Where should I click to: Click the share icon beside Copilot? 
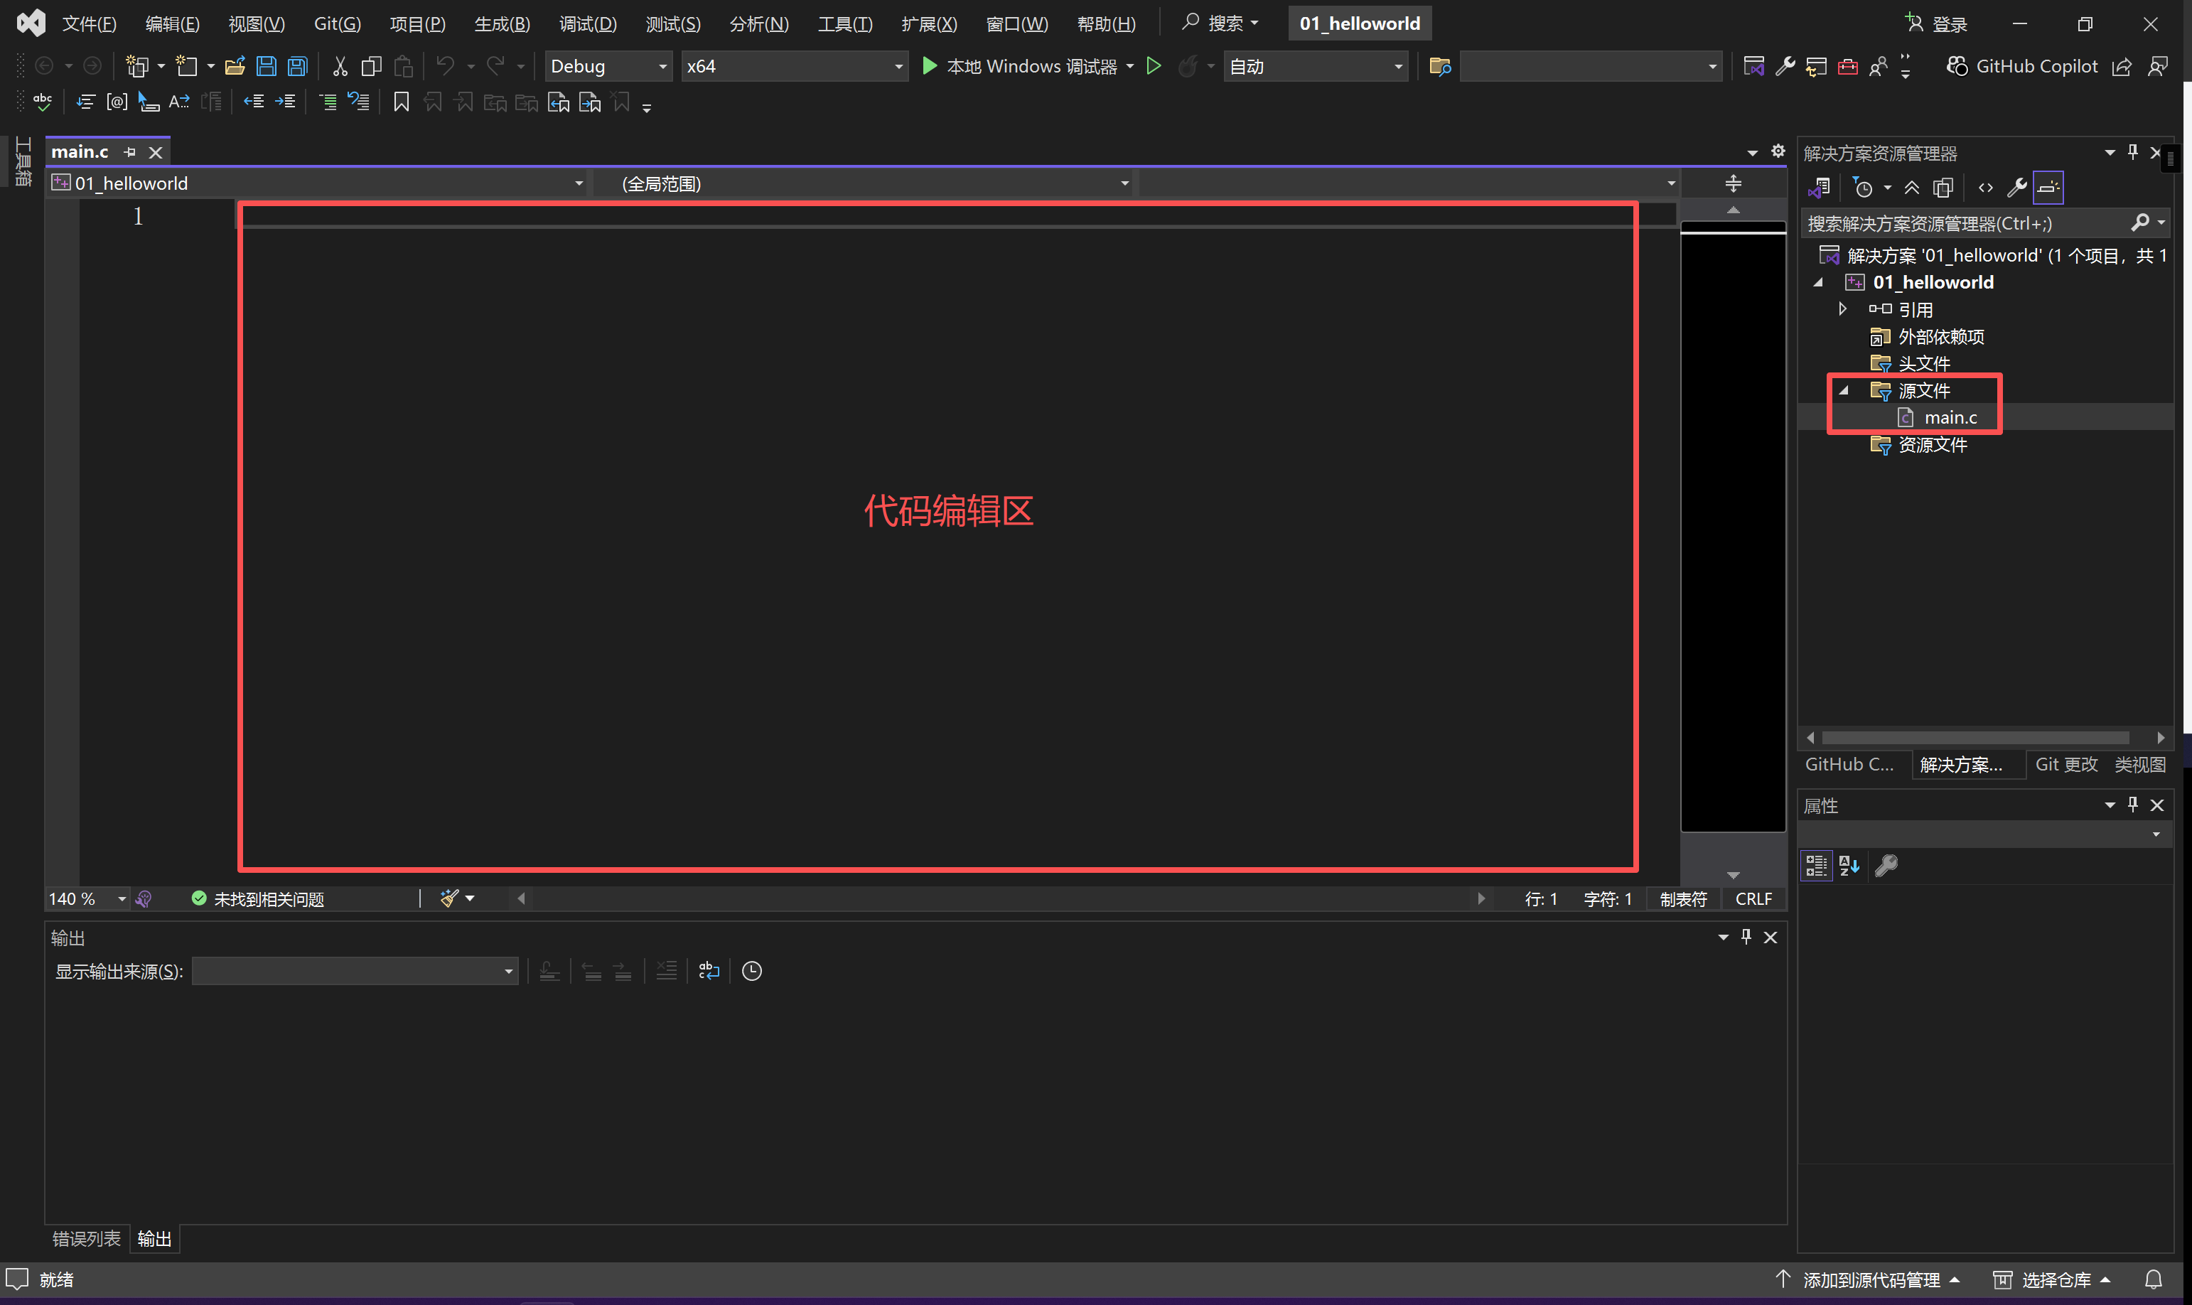click(2122, 66)
